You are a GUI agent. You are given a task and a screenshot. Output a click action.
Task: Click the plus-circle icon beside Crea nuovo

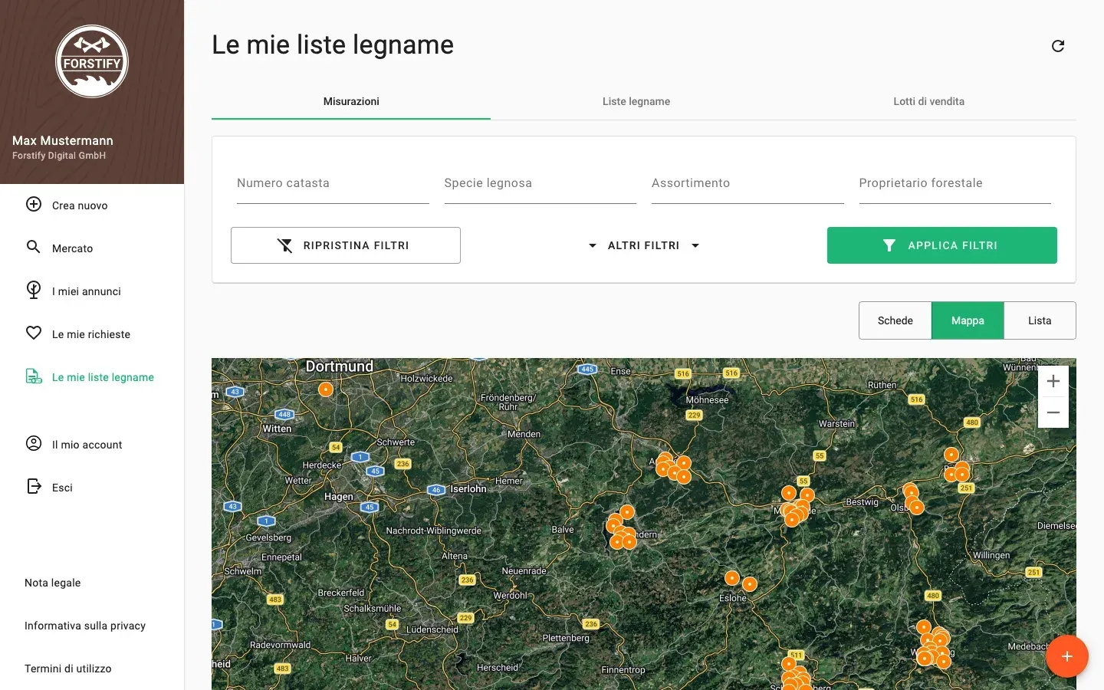point(34,204)
